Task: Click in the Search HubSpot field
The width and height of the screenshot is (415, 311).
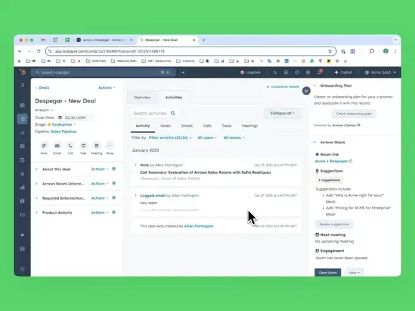Action: coord(103,72)
